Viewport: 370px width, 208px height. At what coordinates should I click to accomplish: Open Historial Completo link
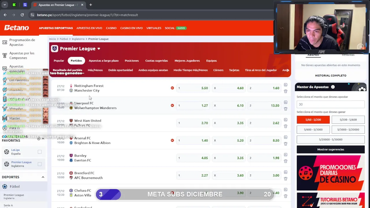(x=331, y=75)
